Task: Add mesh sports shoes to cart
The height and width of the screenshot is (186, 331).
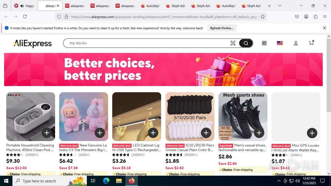Action: coord(259,133)
